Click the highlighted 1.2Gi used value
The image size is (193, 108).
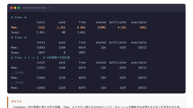tap(61, 27)
